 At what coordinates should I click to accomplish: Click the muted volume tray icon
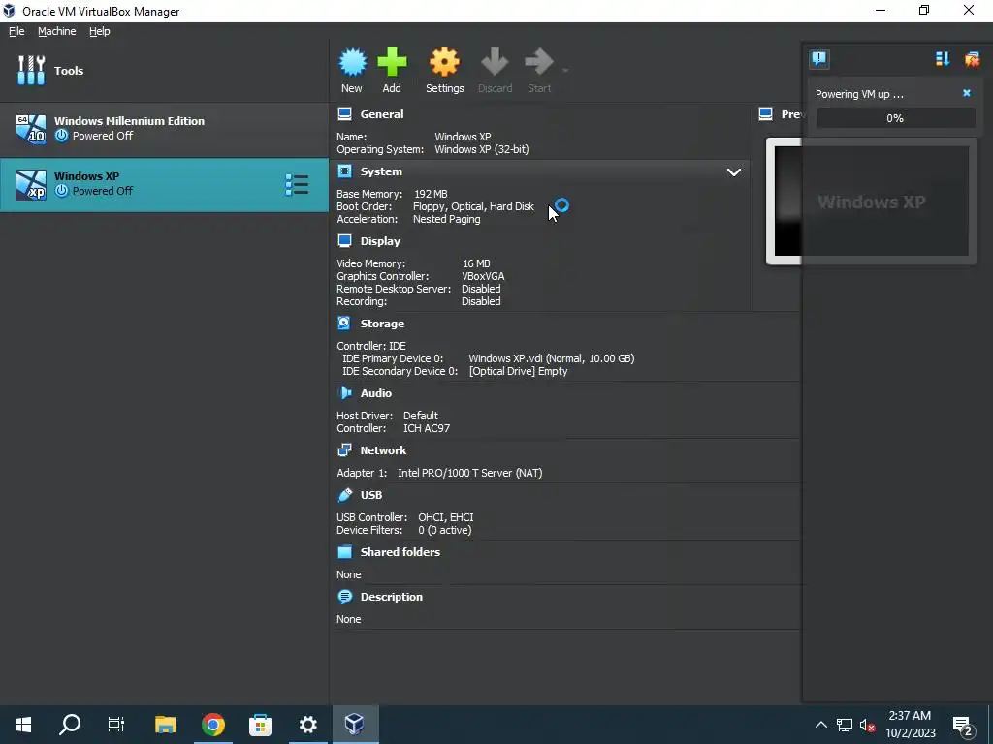click(x=868, y=725)
